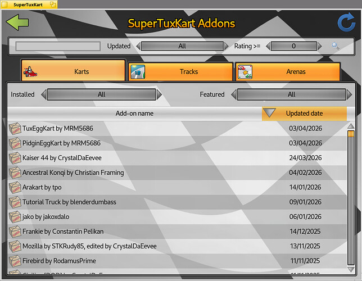Click left arrow of Updated filter
Image resolution: width=362 pixels, height=281 pixels.
click(x=138, y=46)
